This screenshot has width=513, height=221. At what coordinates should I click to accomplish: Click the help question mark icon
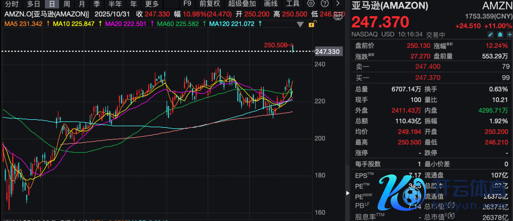(324, 4)
